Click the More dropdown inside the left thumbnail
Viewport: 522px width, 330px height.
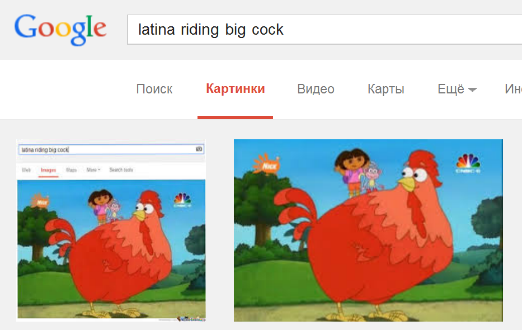point(93,169)
